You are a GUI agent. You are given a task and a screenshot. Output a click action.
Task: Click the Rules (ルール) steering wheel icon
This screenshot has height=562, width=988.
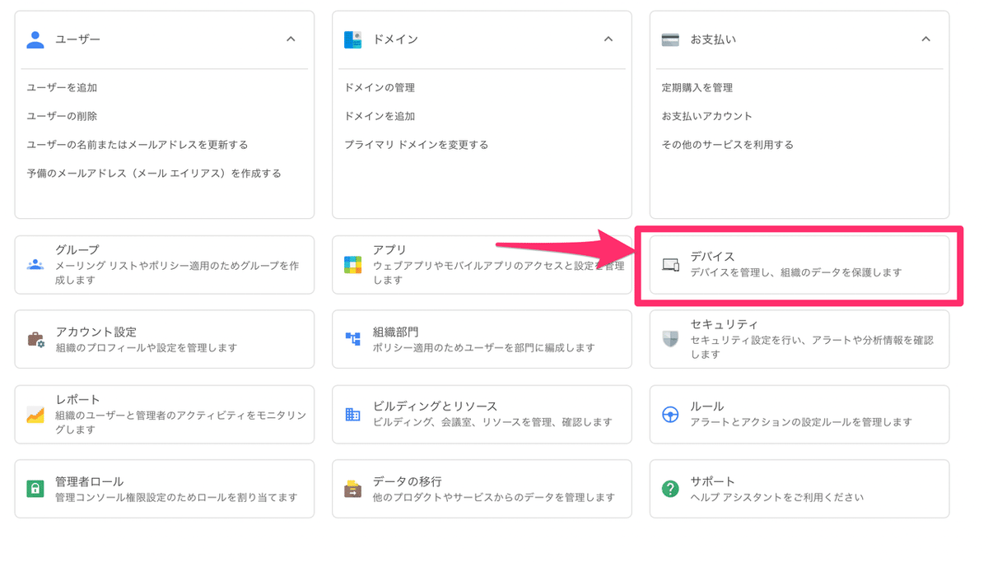[670, 414]
